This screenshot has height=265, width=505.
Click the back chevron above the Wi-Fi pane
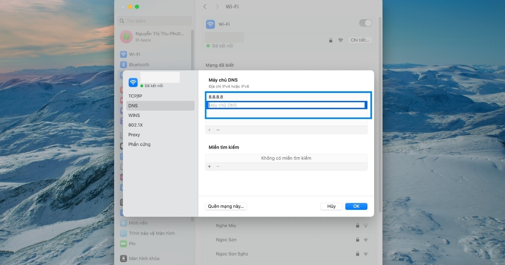point(205,6)
